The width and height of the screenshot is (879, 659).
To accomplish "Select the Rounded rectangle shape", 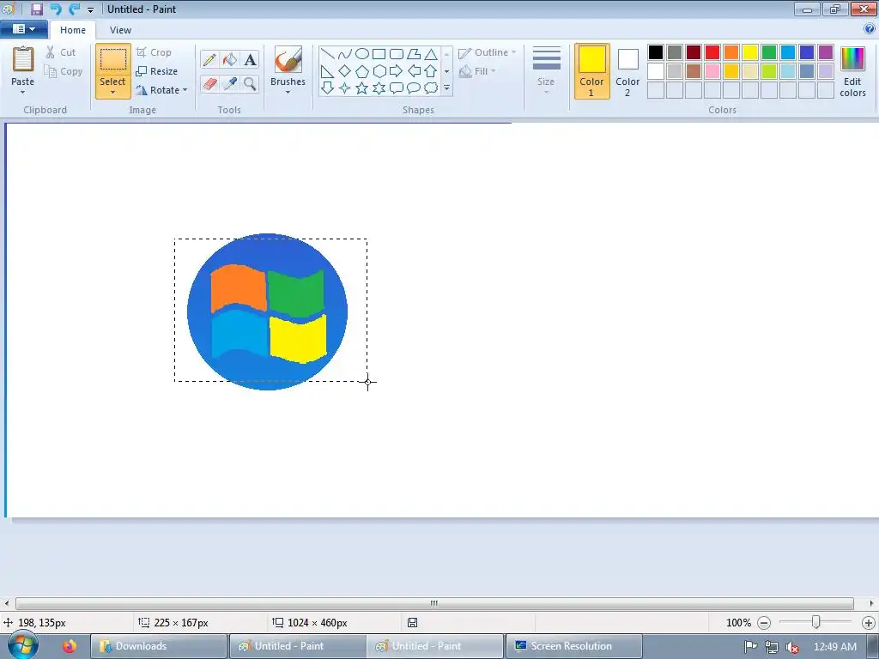I will [397, 54].
